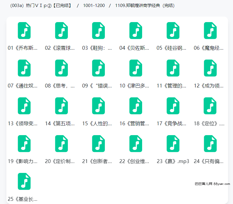
Task: Open audio file icon for 18《定位》
Action: coord(210,106)
